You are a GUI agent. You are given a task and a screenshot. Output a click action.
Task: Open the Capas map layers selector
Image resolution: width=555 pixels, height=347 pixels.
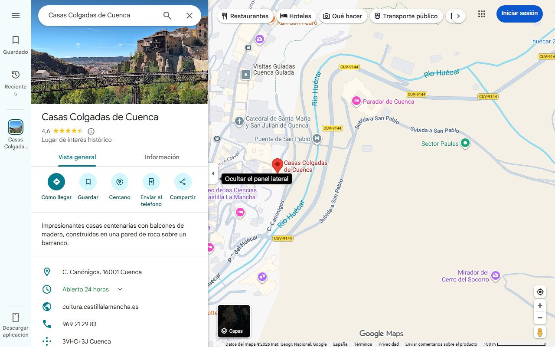pyautogui.click(x=234, y=321)
